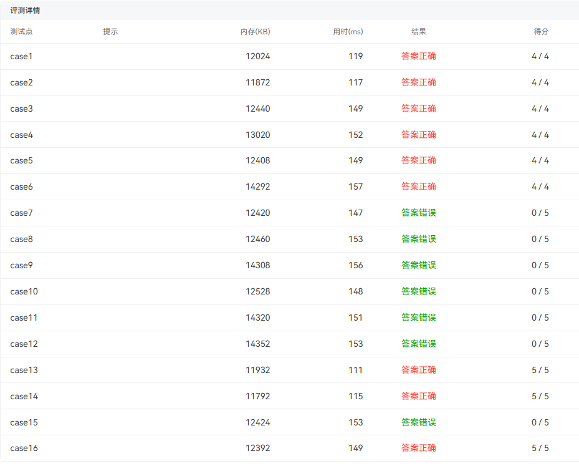Click case6's time value 157
Image resolution: width=579 pixels, height=466 pixels.
356,187
